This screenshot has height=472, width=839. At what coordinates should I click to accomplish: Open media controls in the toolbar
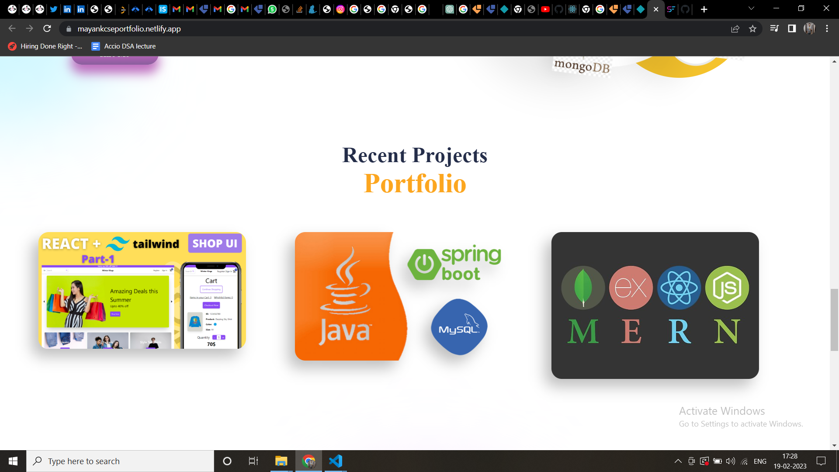point(774,28)
